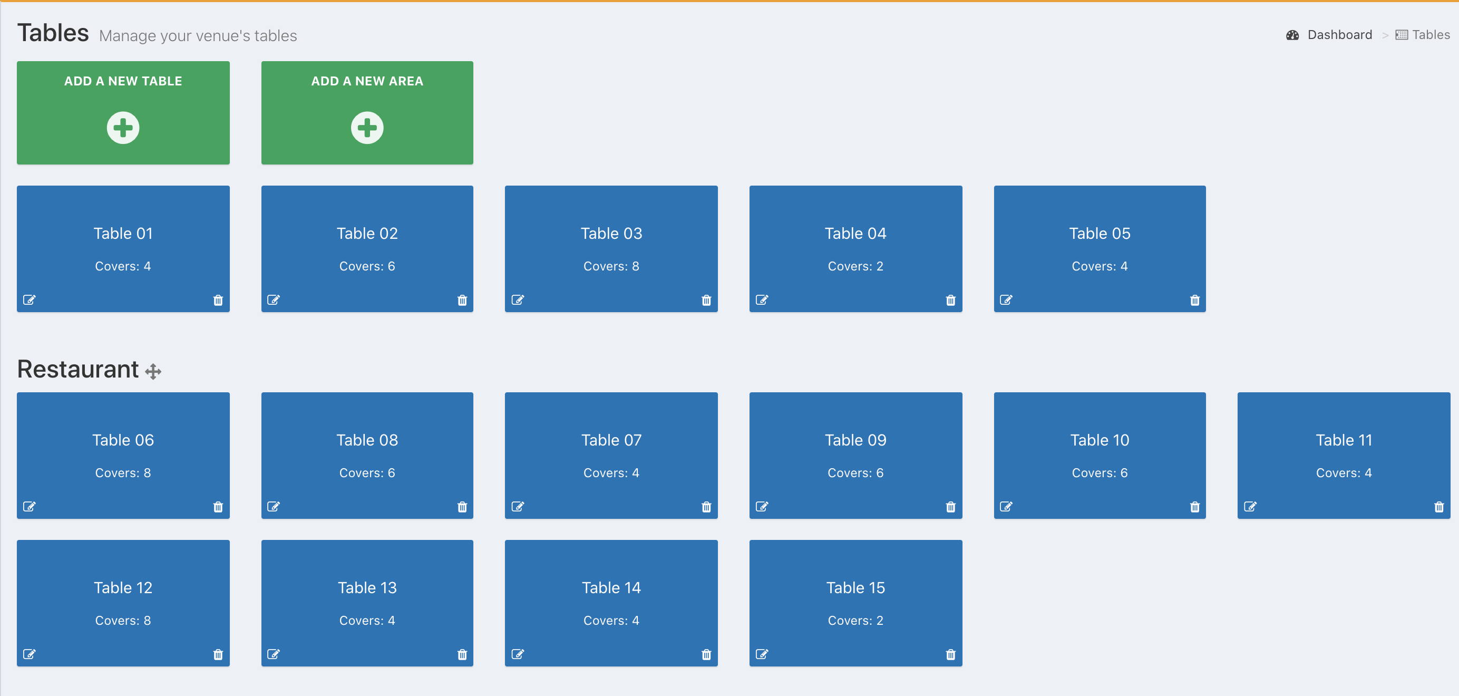This screenshot has width=1459, height=696.
Task: Delete Table 02 using its trash icon
Action: [462, 300]
